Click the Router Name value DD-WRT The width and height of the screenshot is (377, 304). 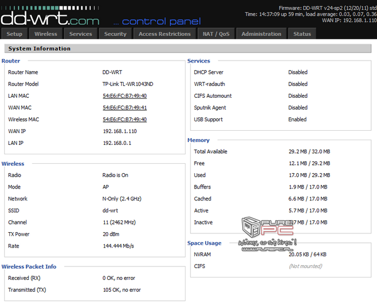coord(113,72)
